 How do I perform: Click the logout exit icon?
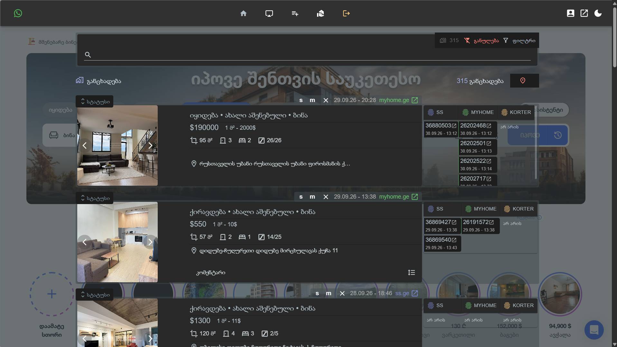(x=346, y=13)
